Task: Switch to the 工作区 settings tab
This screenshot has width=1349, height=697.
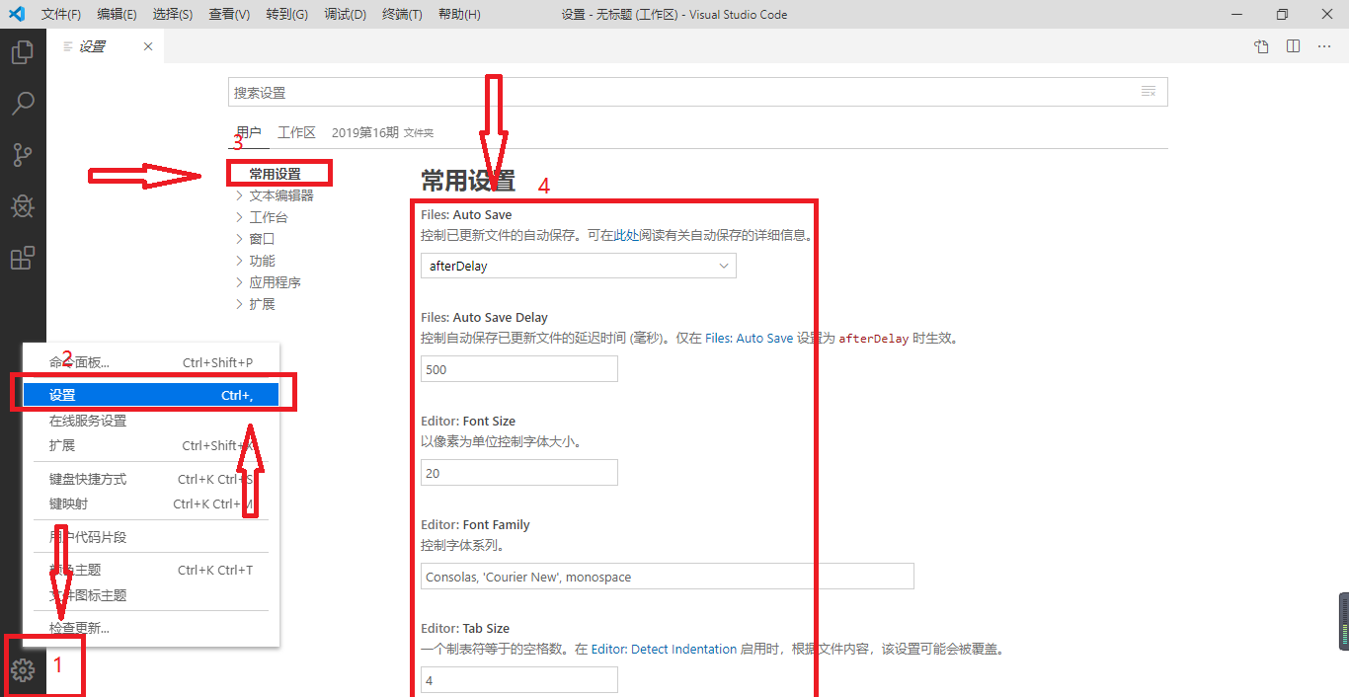Action: (x=296, y=132)
